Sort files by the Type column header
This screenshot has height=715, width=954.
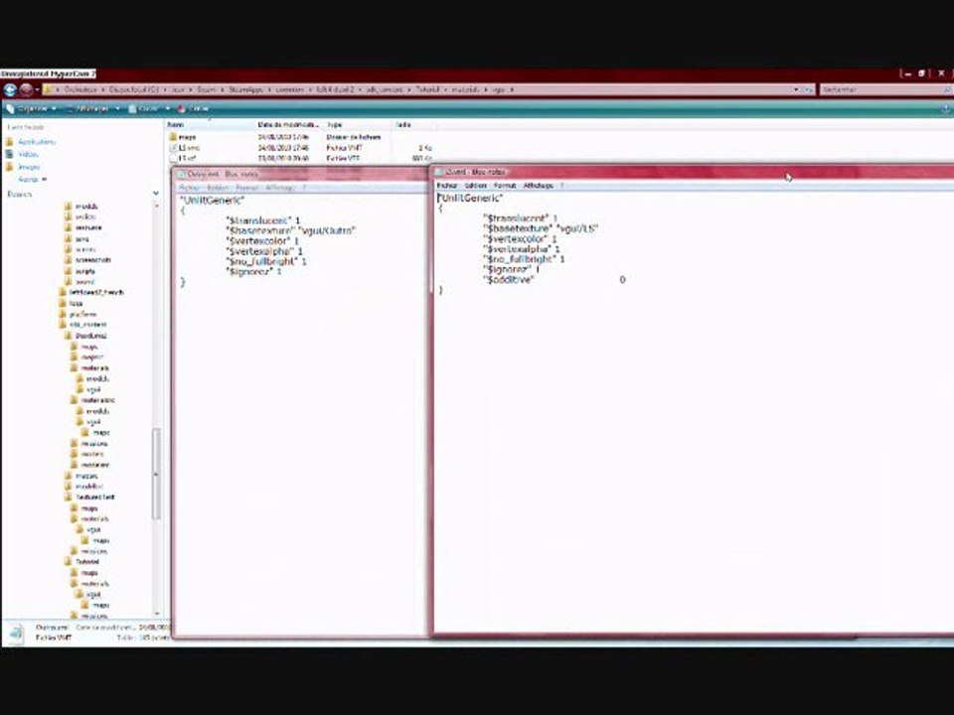359,125
